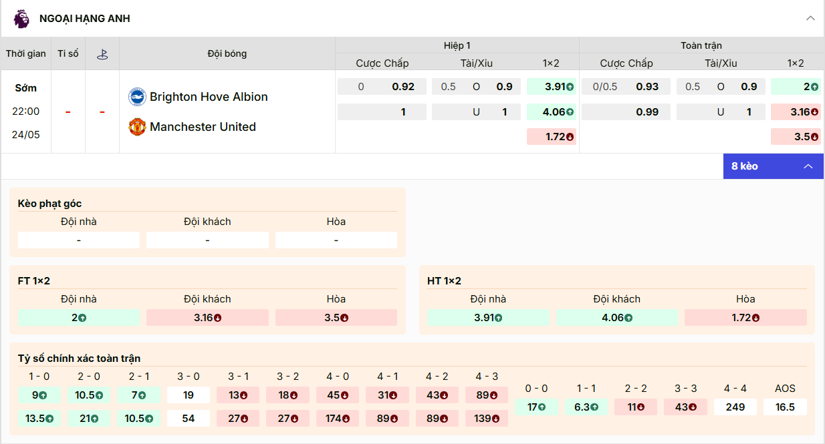Choose odds 6.3 for 1 - 1 draw
Viewport: 825px width, 444px height.
click(x=586, y=407)
